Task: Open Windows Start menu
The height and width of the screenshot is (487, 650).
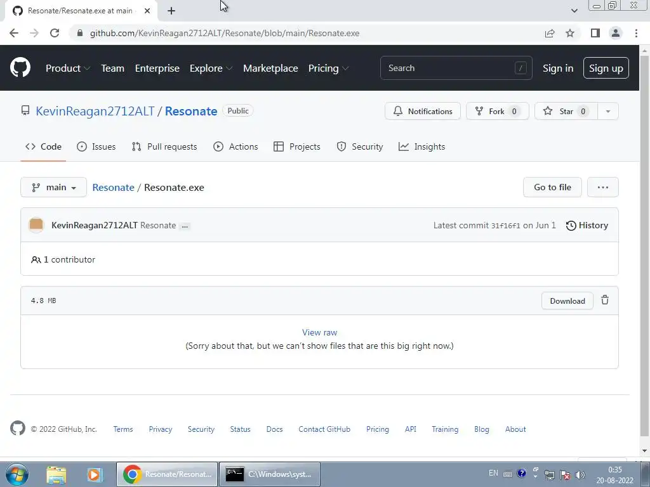Action: [17, 474]
